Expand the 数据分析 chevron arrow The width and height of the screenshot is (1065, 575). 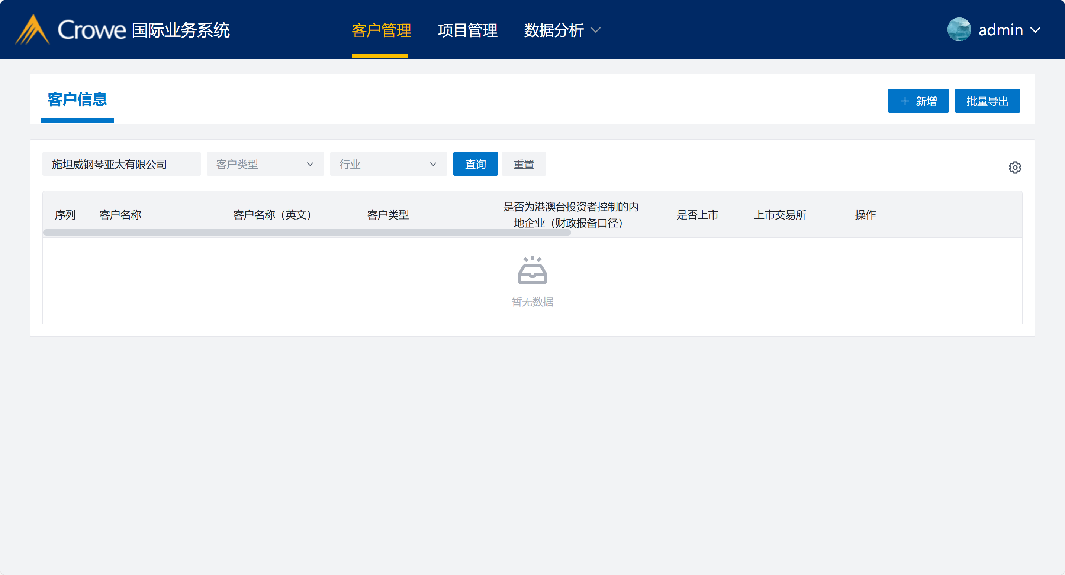pos(596,30)
